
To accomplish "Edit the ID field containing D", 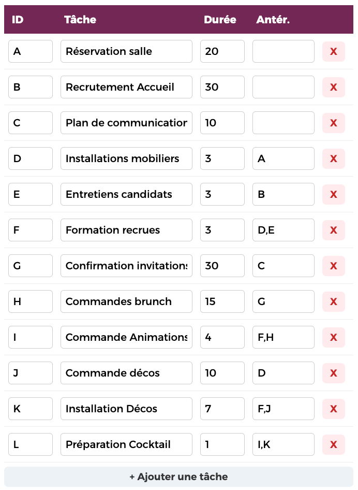I will [31, 158].
